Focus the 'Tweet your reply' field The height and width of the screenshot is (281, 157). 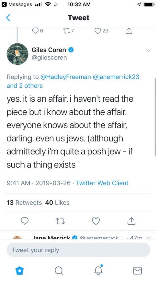tap(78, 250)
